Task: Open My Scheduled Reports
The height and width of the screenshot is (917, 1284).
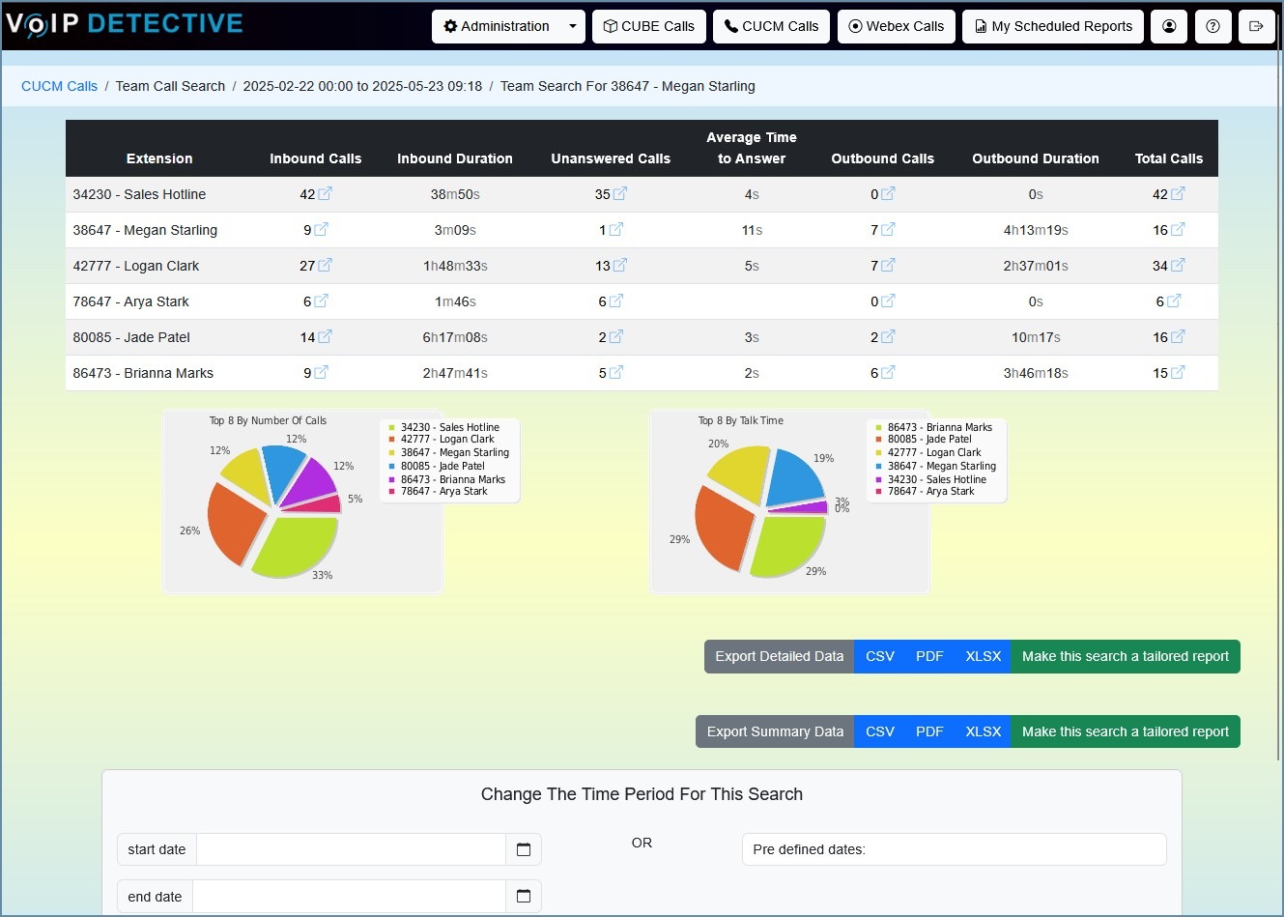Action: [x=1053, y=26]
